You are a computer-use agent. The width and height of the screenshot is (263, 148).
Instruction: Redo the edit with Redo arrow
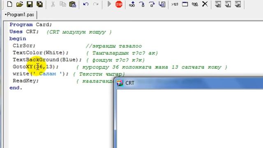click(96, 4)
